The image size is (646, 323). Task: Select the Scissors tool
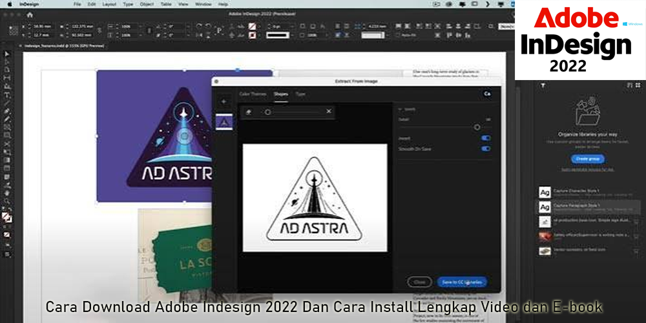pyautogui.click(x=7, y=144)
